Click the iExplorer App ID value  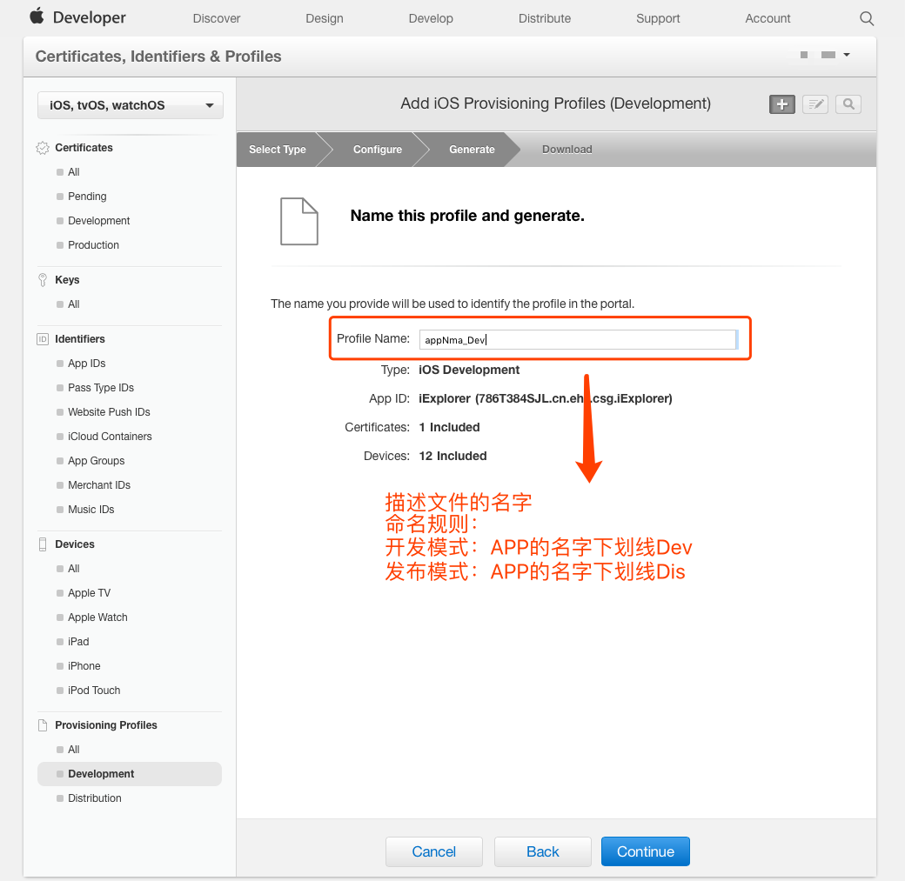(546, 398)
